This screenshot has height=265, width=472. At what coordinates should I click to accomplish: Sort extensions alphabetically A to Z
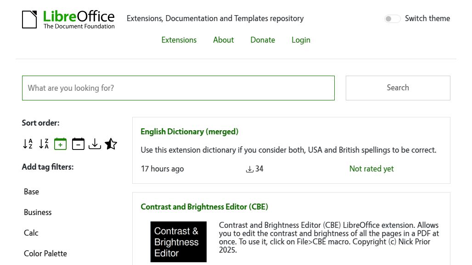click(28, 144)
